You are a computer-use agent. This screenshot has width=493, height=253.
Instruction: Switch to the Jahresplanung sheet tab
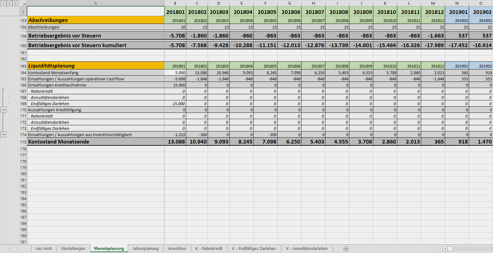(x=145, y=249)
